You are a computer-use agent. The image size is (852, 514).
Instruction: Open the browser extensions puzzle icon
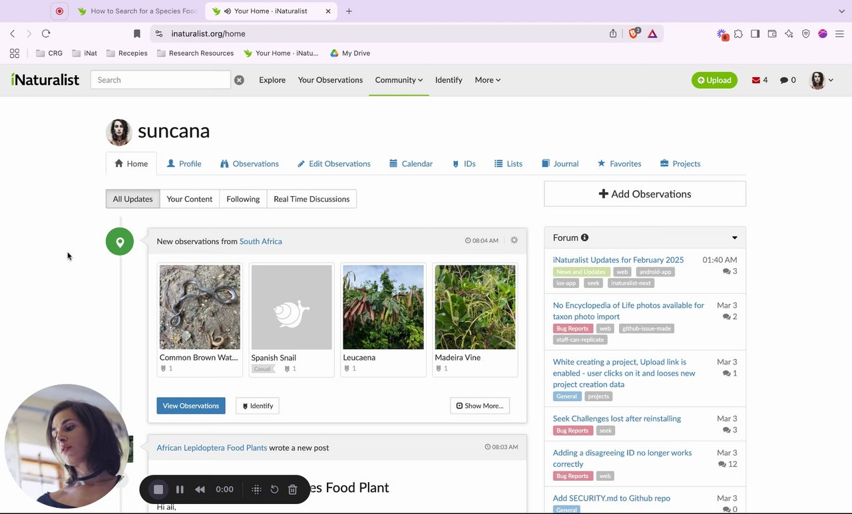(x=738, y=33)
